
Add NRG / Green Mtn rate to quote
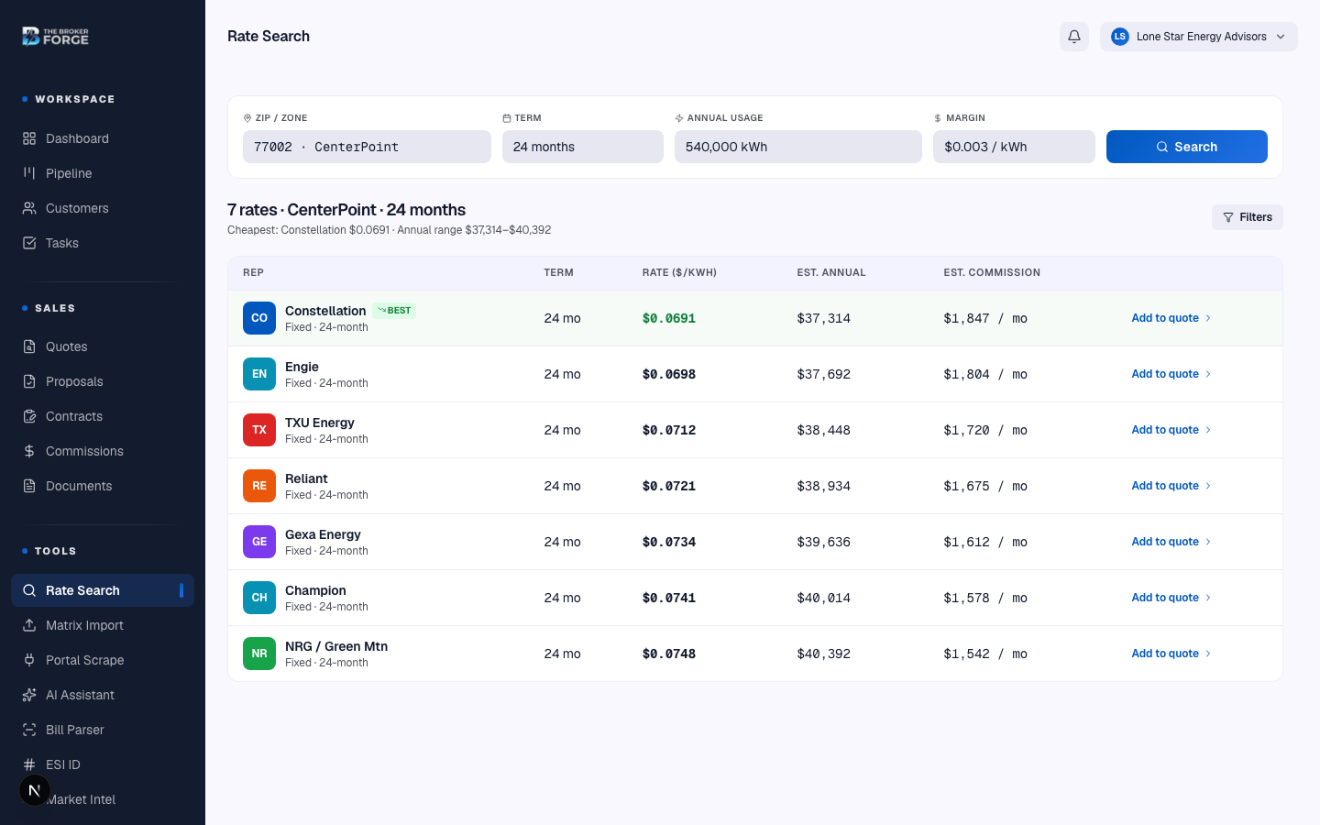point(1171,654)
